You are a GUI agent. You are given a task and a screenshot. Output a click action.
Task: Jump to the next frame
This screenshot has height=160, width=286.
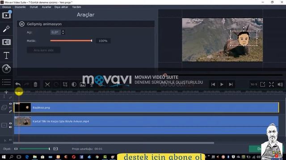point(231,84)
